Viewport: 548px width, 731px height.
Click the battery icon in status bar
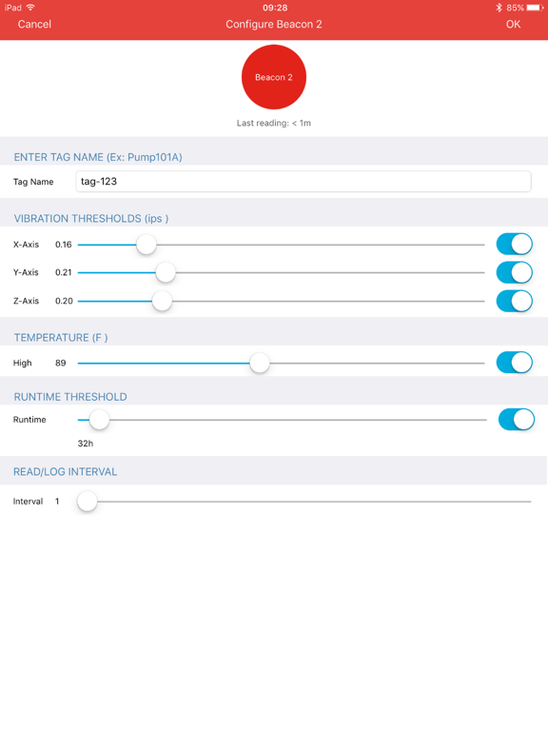coord(535,8)
